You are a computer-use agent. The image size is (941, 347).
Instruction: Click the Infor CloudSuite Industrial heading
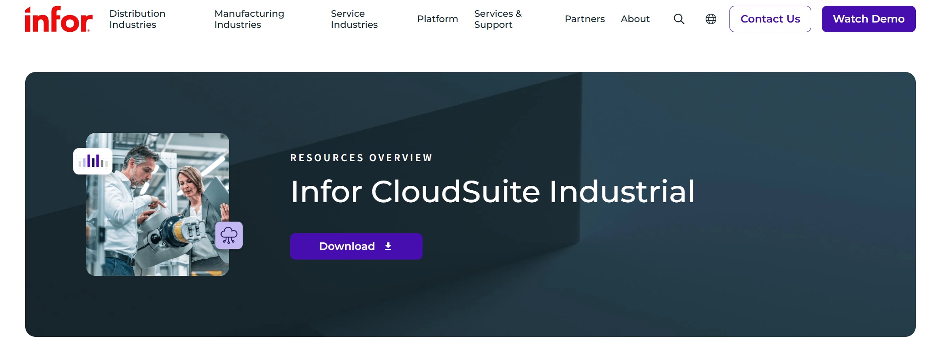[x=493, y=192]
